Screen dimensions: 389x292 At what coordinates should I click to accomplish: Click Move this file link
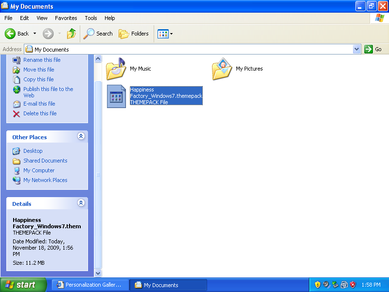[39, 70]
